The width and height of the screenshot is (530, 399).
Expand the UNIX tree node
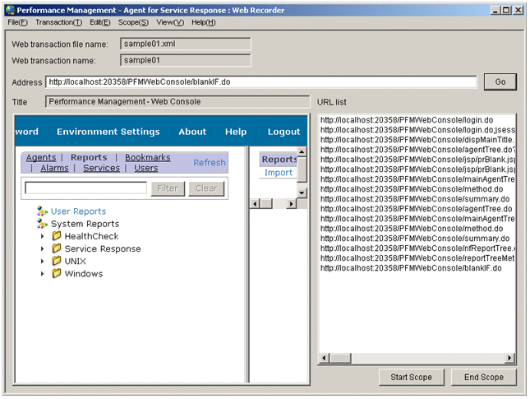[43, 261]
